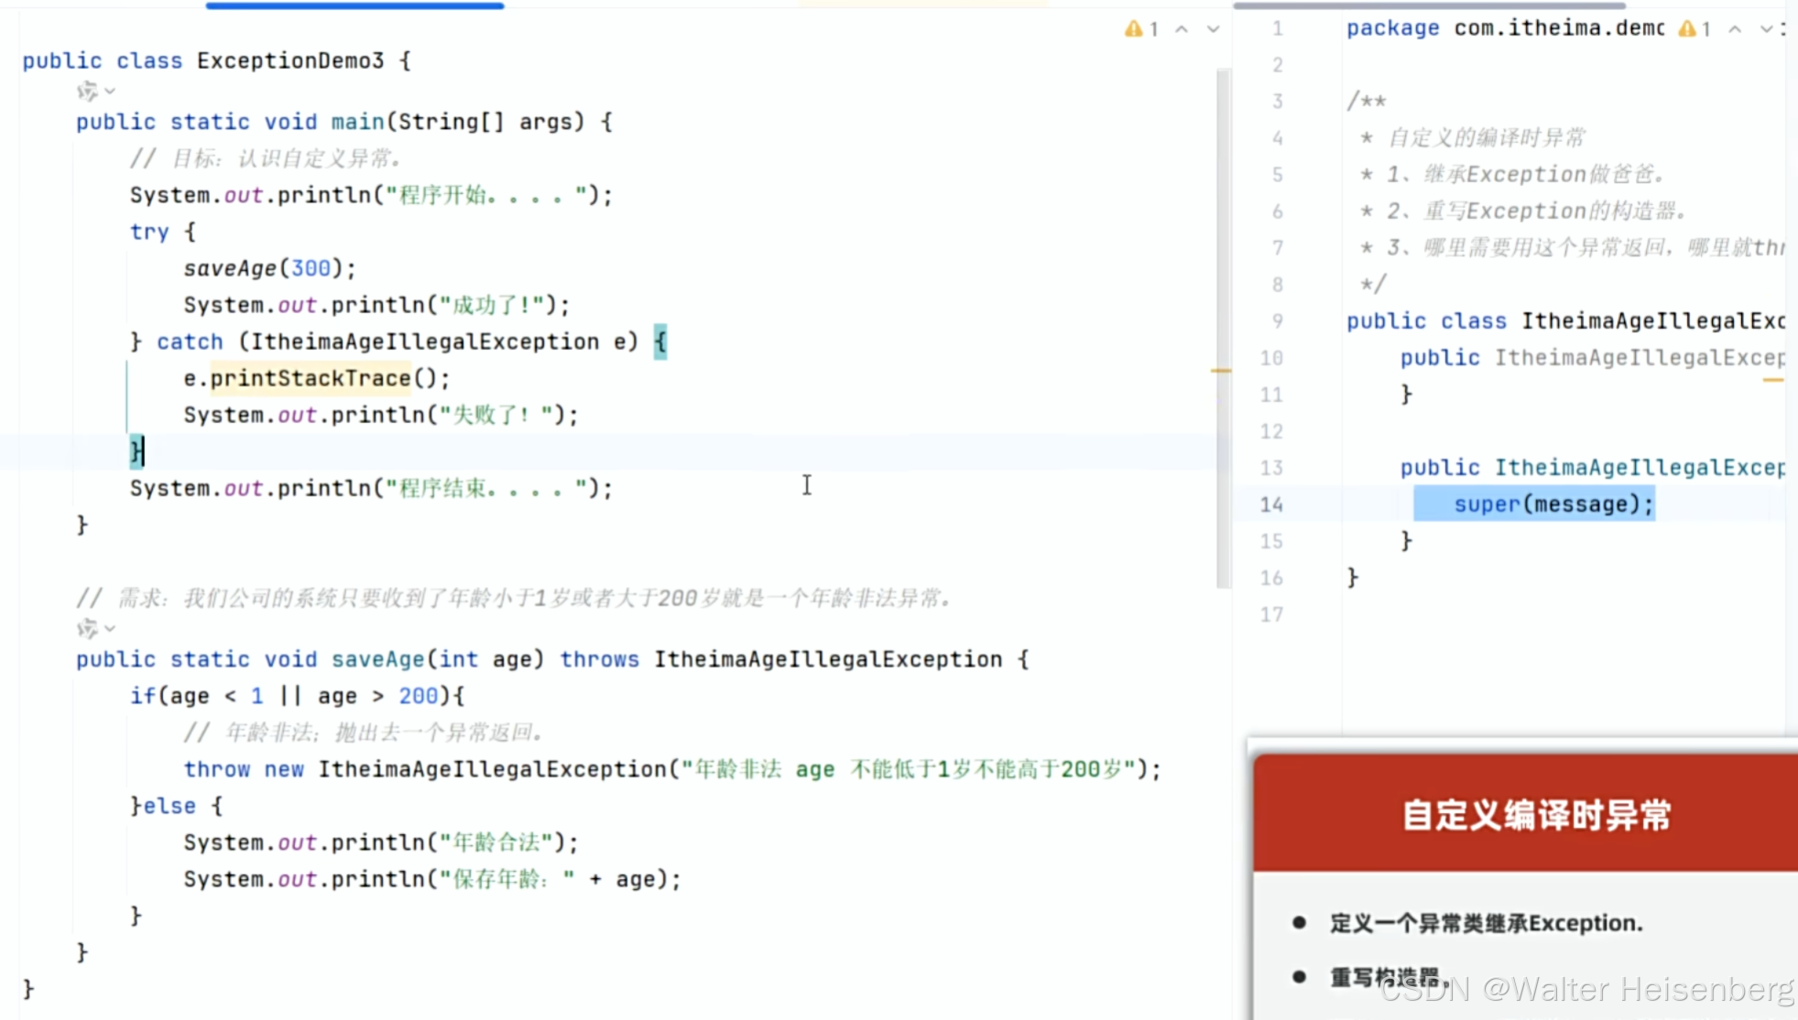1798x1020 pixels.
Task: Click Javadoc line "2、重写Exception的构造器"
Action: tap(1523, 211)
